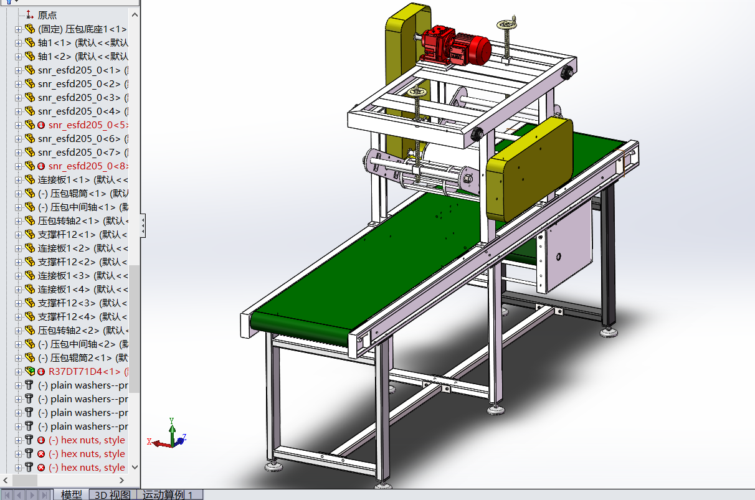Select the 支撑杆12<3> row text
This screenshot has height=500, width=755.
83,303
